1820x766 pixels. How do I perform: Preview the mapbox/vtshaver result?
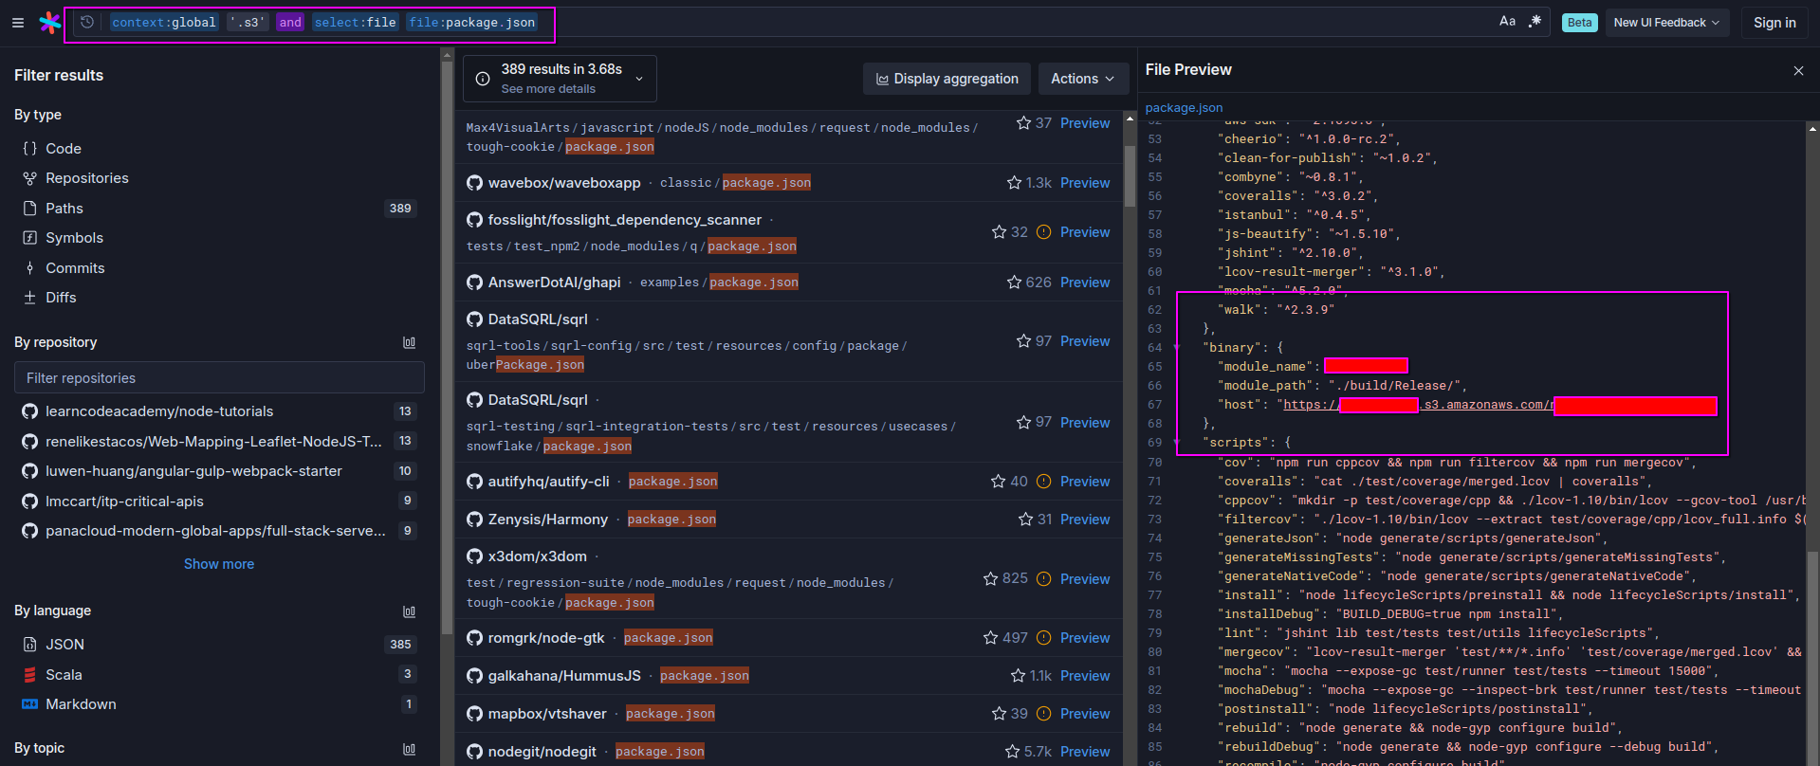[x=1085, y=714]
